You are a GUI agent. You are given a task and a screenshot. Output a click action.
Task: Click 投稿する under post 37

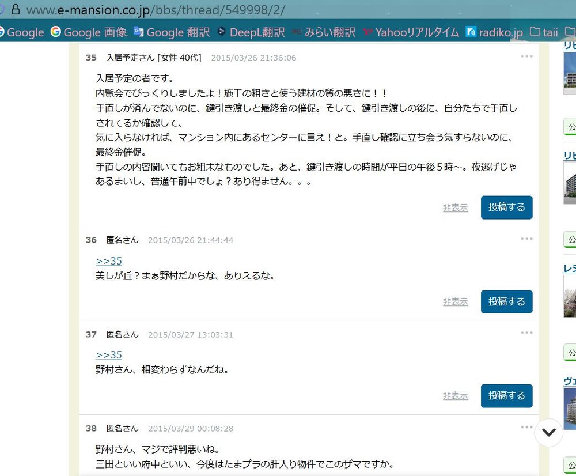click(506, 396)
